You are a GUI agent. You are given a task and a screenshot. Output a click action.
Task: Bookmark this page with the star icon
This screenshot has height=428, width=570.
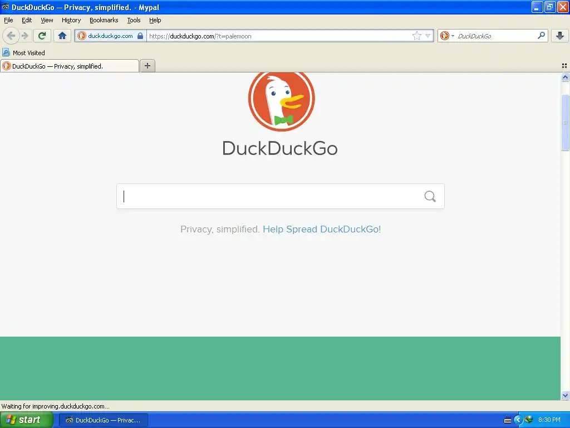[416, 36]
